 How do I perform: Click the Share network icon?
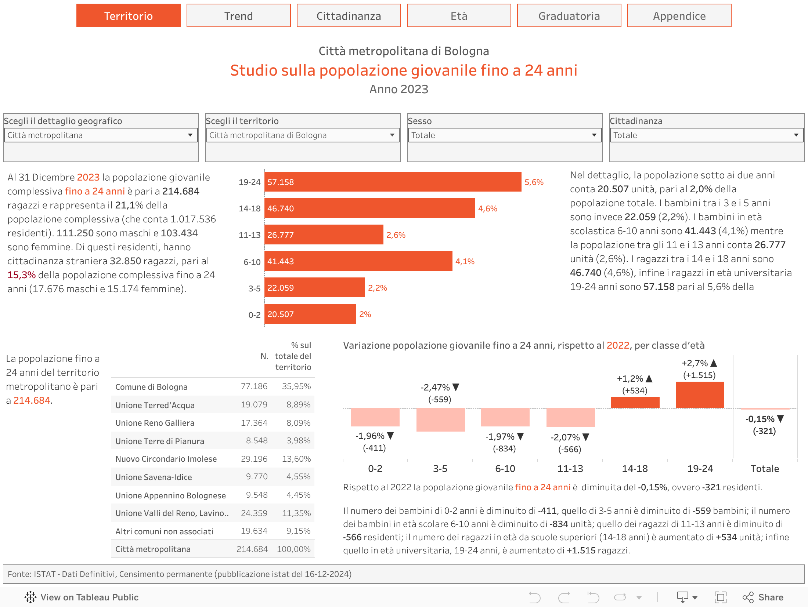click(x=748, y=597)
